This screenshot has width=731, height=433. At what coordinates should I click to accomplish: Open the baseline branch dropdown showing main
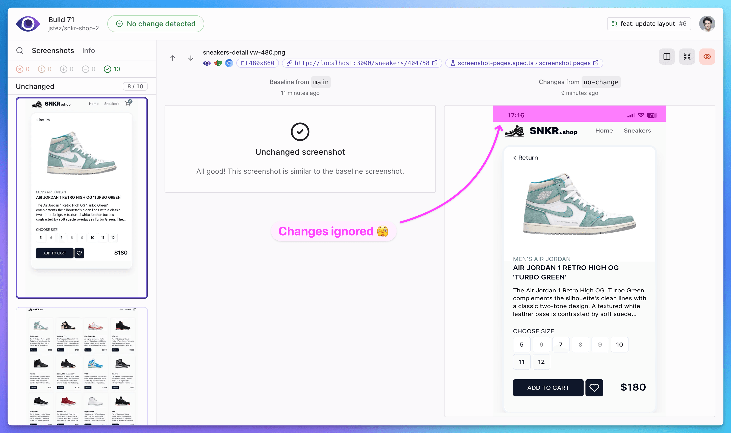(x=320, y=82)
